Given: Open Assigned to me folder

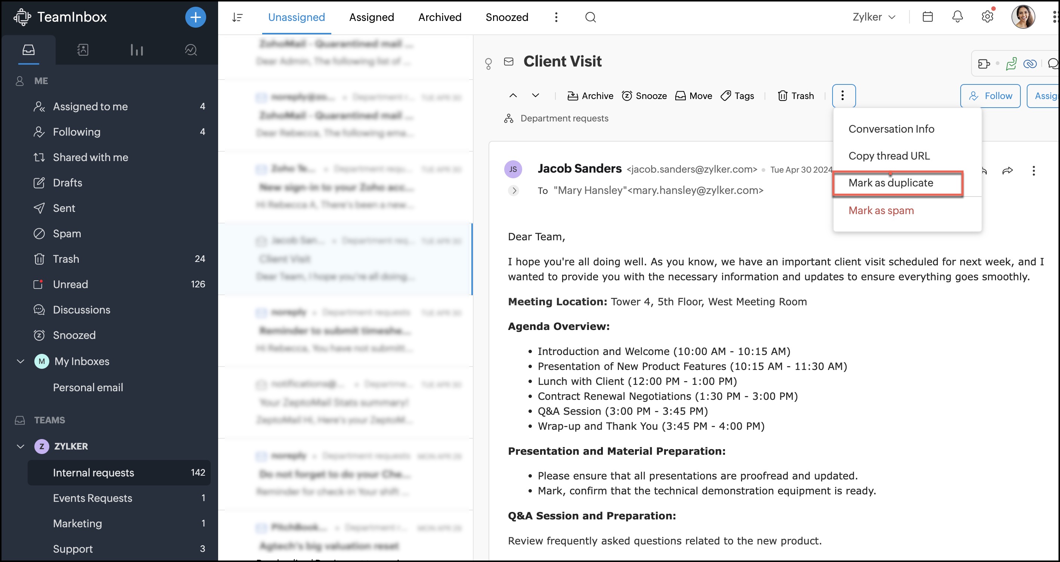Looking at the screenshot, I should click(90, 106).
